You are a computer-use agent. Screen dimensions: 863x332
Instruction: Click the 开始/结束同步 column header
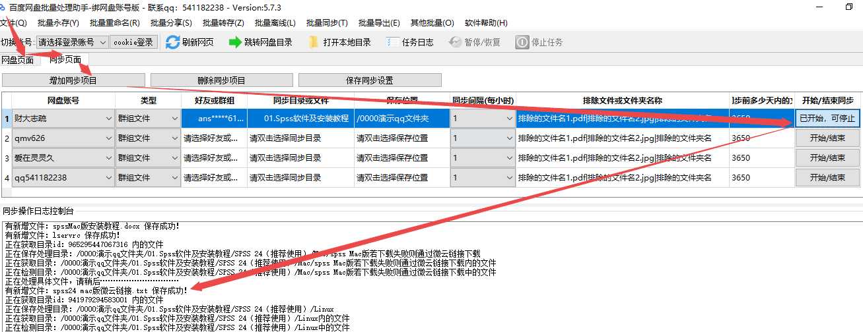[827, 101]
